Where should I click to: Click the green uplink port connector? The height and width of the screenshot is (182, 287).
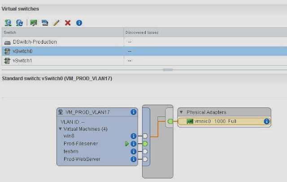click(170, 121)
